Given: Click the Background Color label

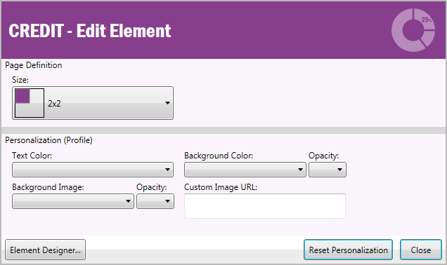Looking at the screenshot, I should click(219, 156).
